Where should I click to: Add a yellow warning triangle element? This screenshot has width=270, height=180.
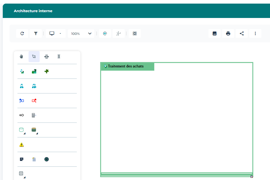coord(22,145)
